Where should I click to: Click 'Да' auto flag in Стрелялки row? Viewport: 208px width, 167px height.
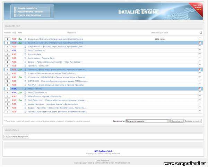point(20,77)
